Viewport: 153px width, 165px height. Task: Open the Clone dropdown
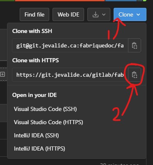130,14
